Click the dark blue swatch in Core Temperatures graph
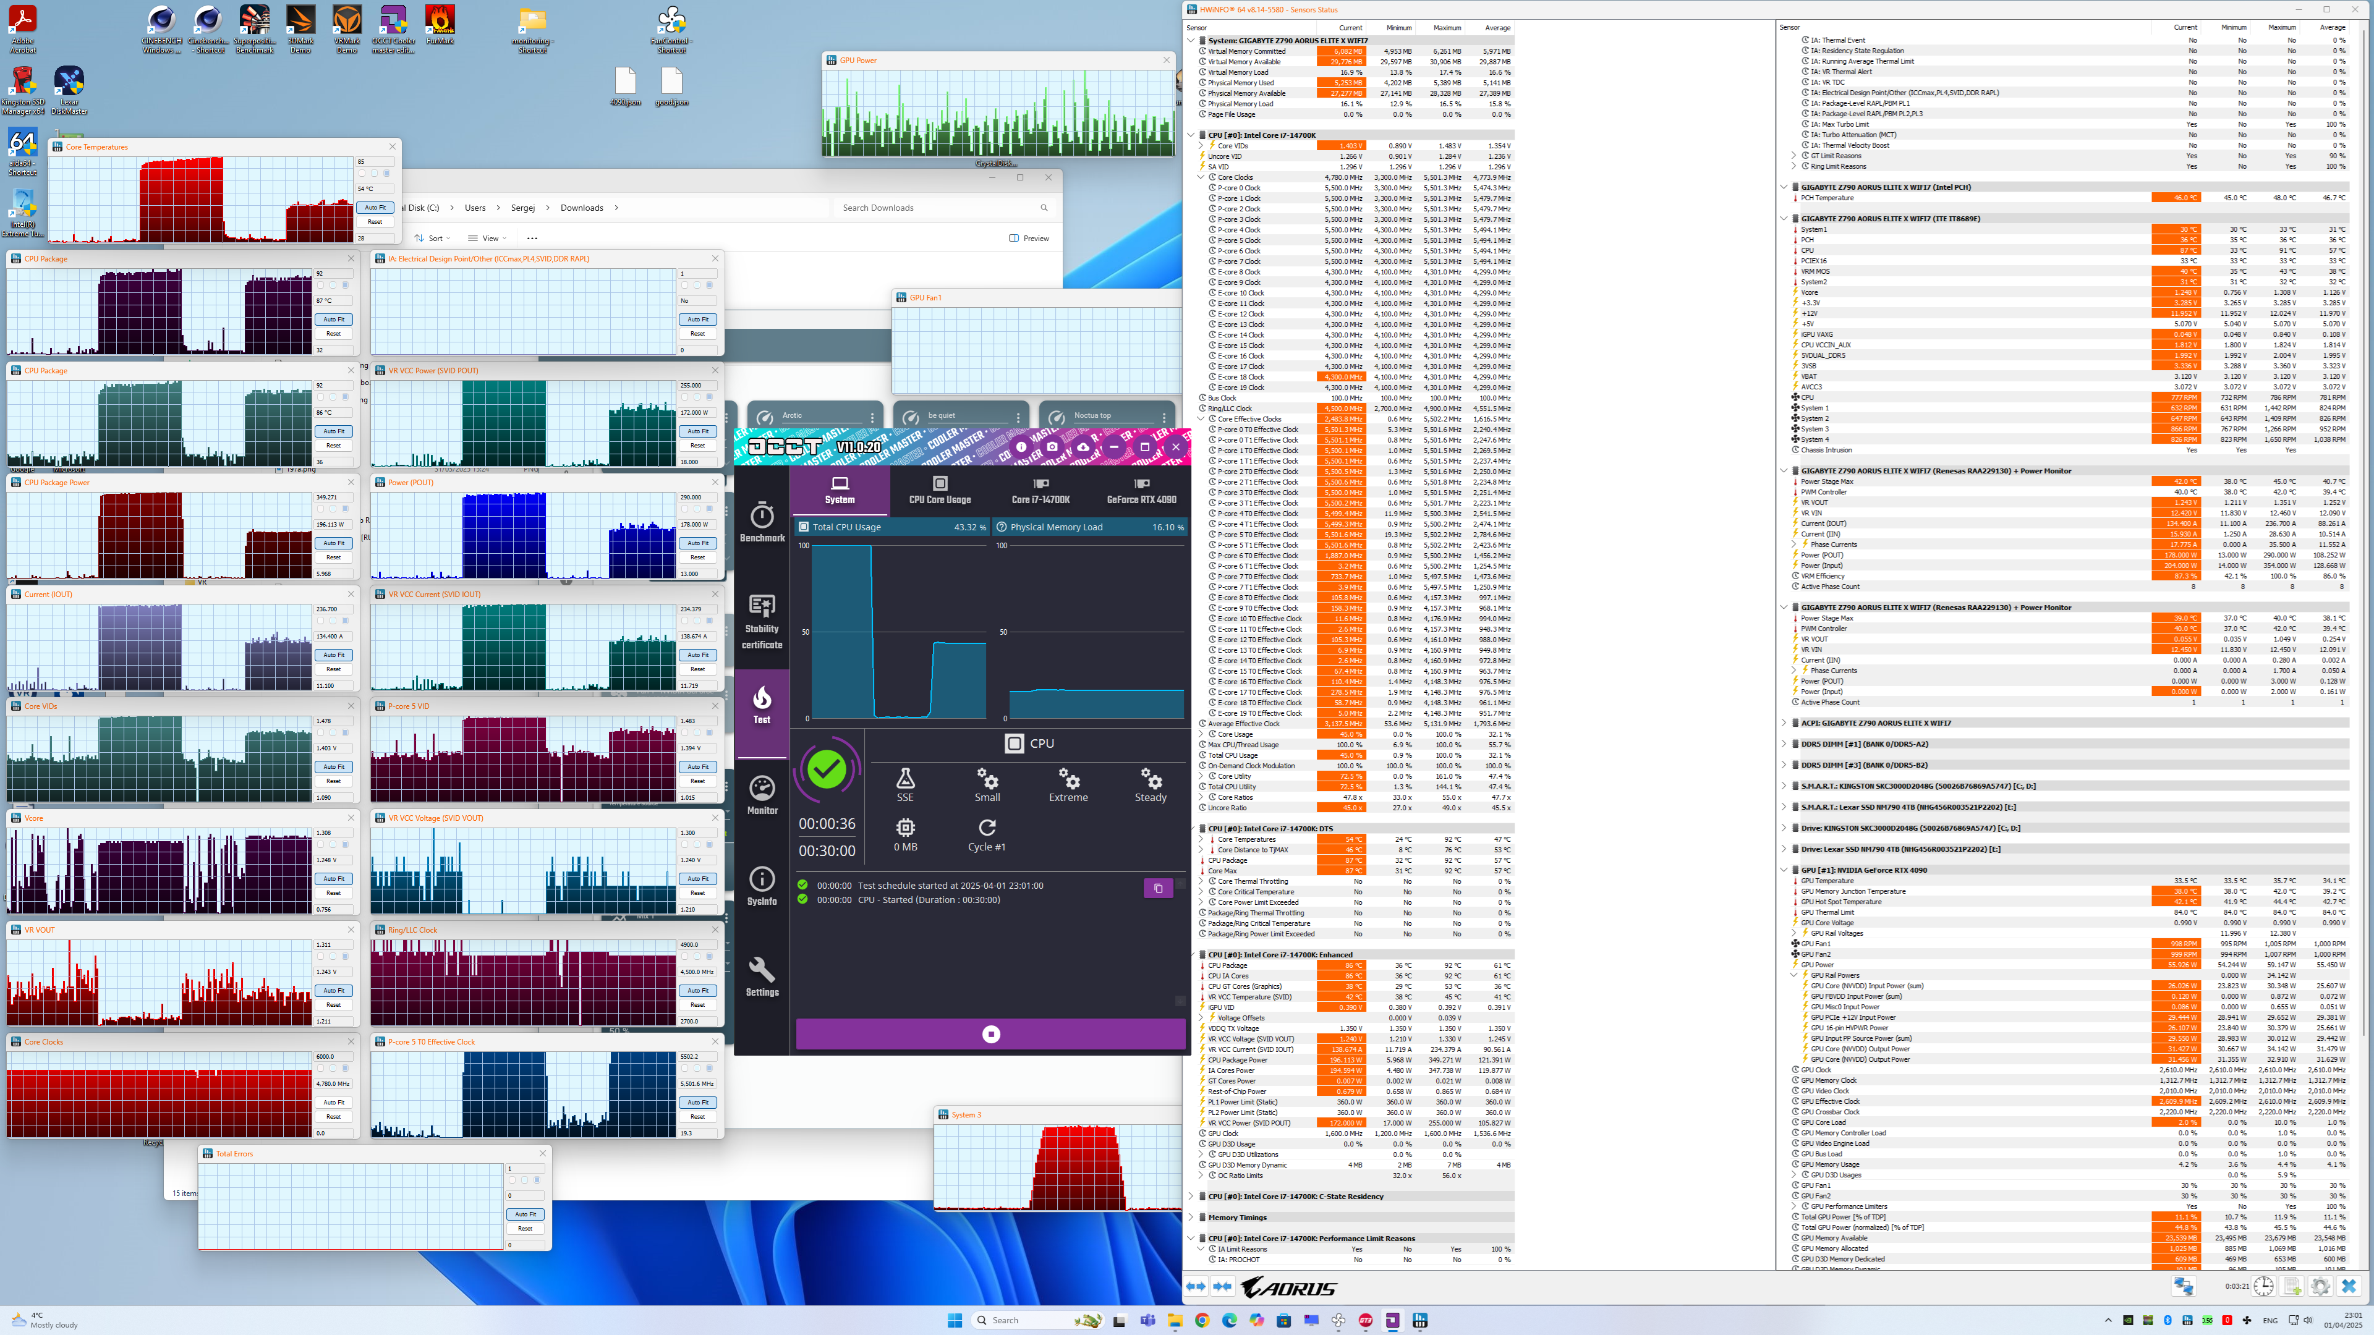The width and height of the screenshot is (2374, 1335). click(386, 173)
